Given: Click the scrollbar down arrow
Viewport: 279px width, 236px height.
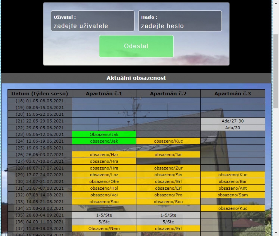Looking at the screenshot, I should (x=276, y=232).
